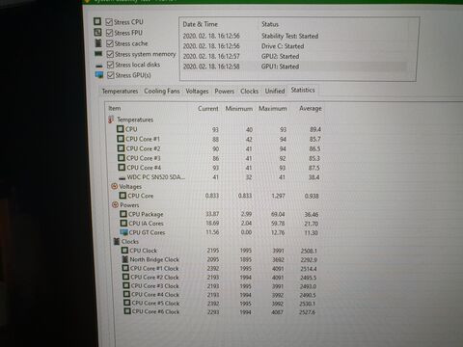Select the CPU Package power row
The height and width of the screenshot is (347, 463).
click(x=220, y=214)
